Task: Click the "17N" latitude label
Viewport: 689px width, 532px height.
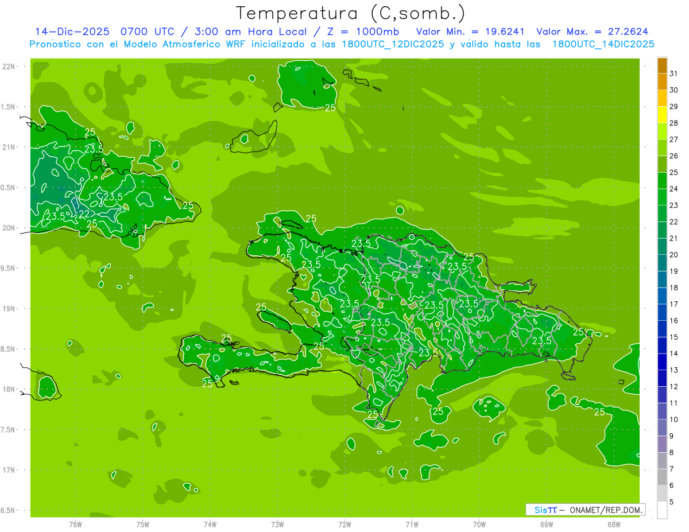Action: point(10,470)
